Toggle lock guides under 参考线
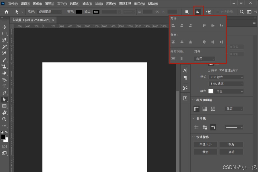The width and height of the screenshot is (258, 172). click(205, 127)
